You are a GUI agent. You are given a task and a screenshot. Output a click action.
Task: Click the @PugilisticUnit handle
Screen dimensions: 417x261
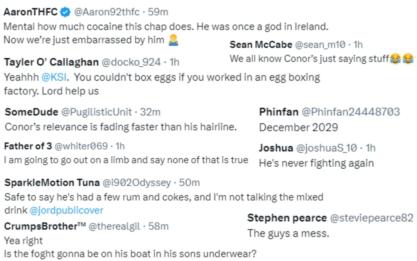click(97, 112)
